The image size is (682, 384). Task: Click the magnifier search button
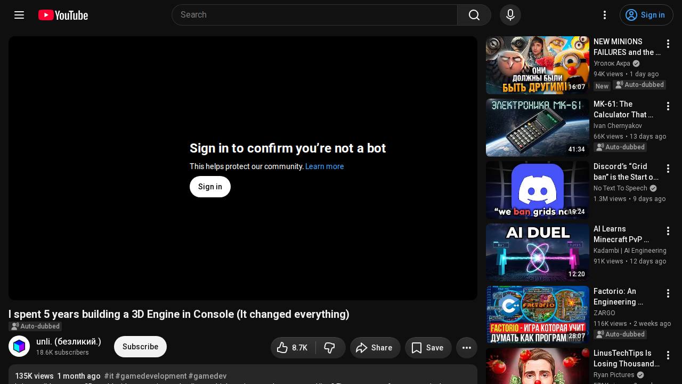pos(474,15)
